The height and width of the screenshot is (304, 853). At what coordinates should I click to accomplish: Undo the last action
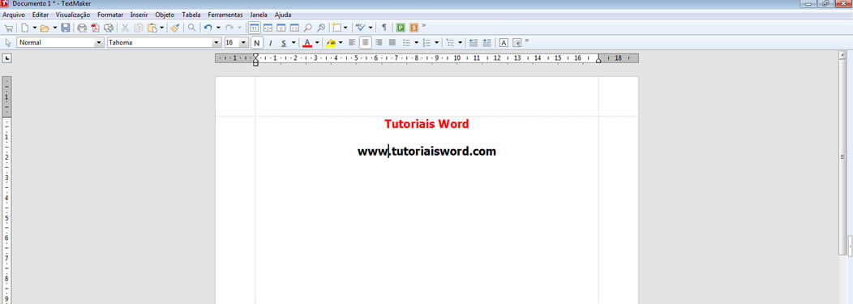click(208, 28)
